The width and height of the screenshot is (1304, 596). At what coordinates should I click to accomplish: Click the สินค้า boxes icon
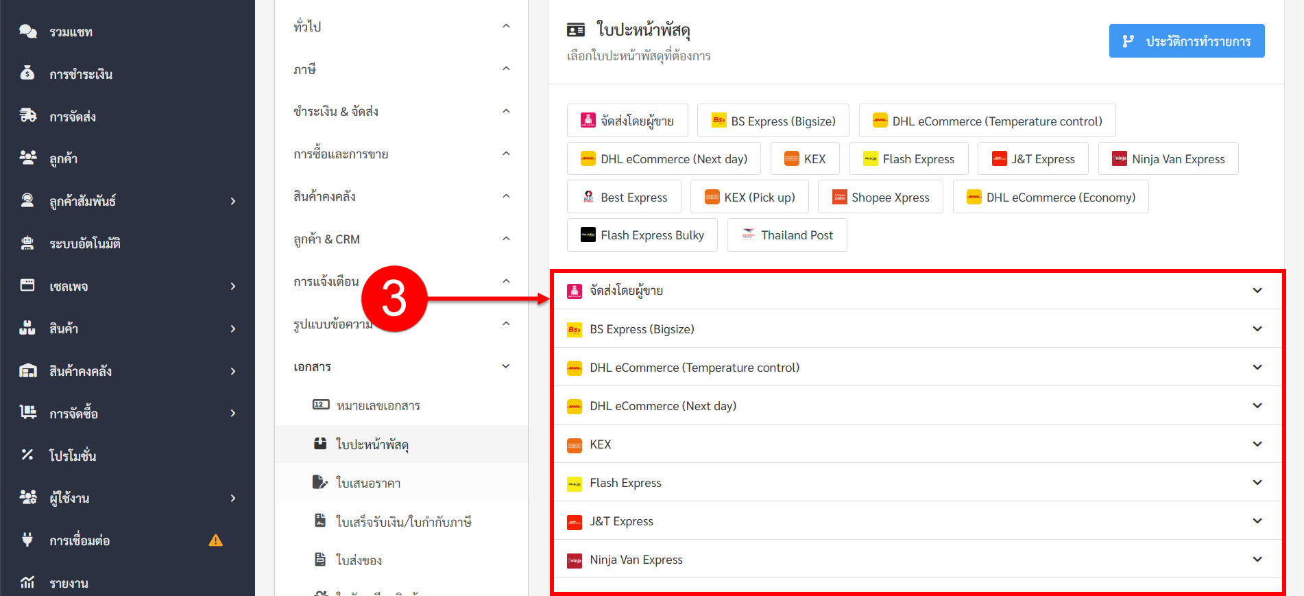point(27,328)
